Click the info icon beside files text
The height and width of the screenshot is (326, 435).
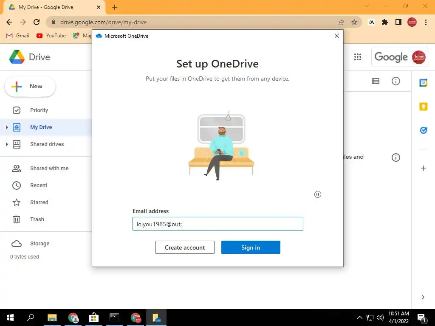395,157
